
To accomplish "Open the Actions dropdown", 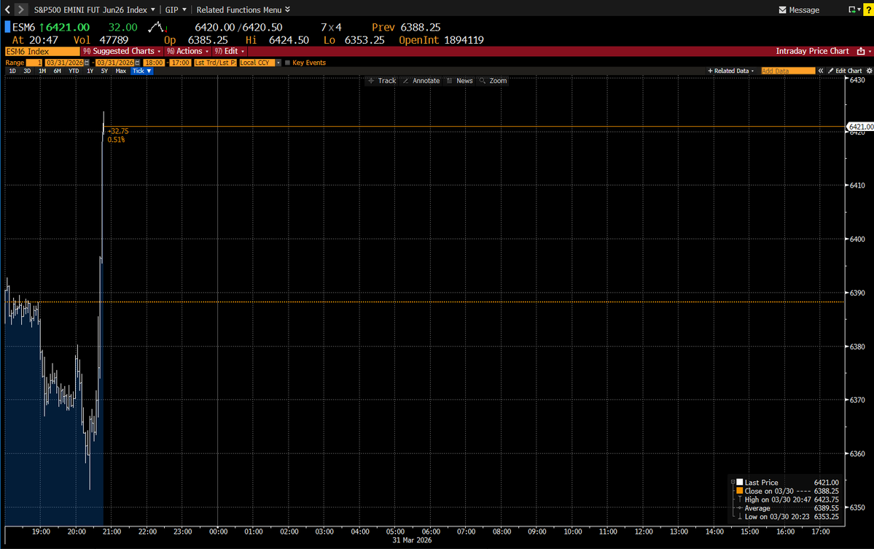I will [188, 51].
